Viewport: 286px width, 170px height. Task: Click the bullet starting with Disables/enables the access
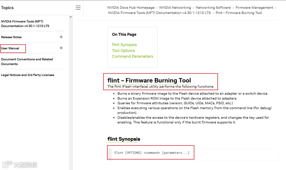193,120
